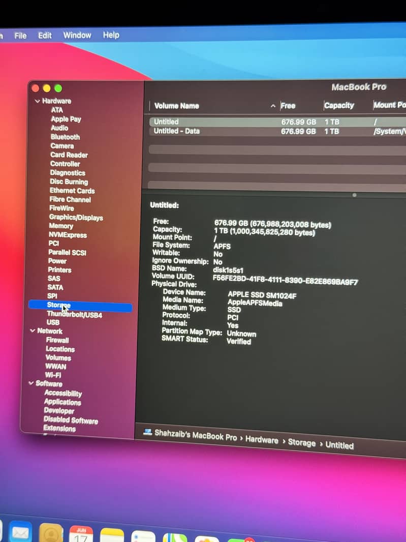Select Firewall under Network
The image size is (406, 542).
click(58, 340)
